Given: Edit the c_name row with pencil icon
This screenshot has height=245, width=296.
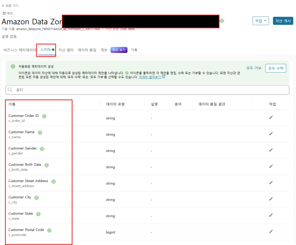Looking at the screenshot, I should pyautogui.click(x=271, y=134).
